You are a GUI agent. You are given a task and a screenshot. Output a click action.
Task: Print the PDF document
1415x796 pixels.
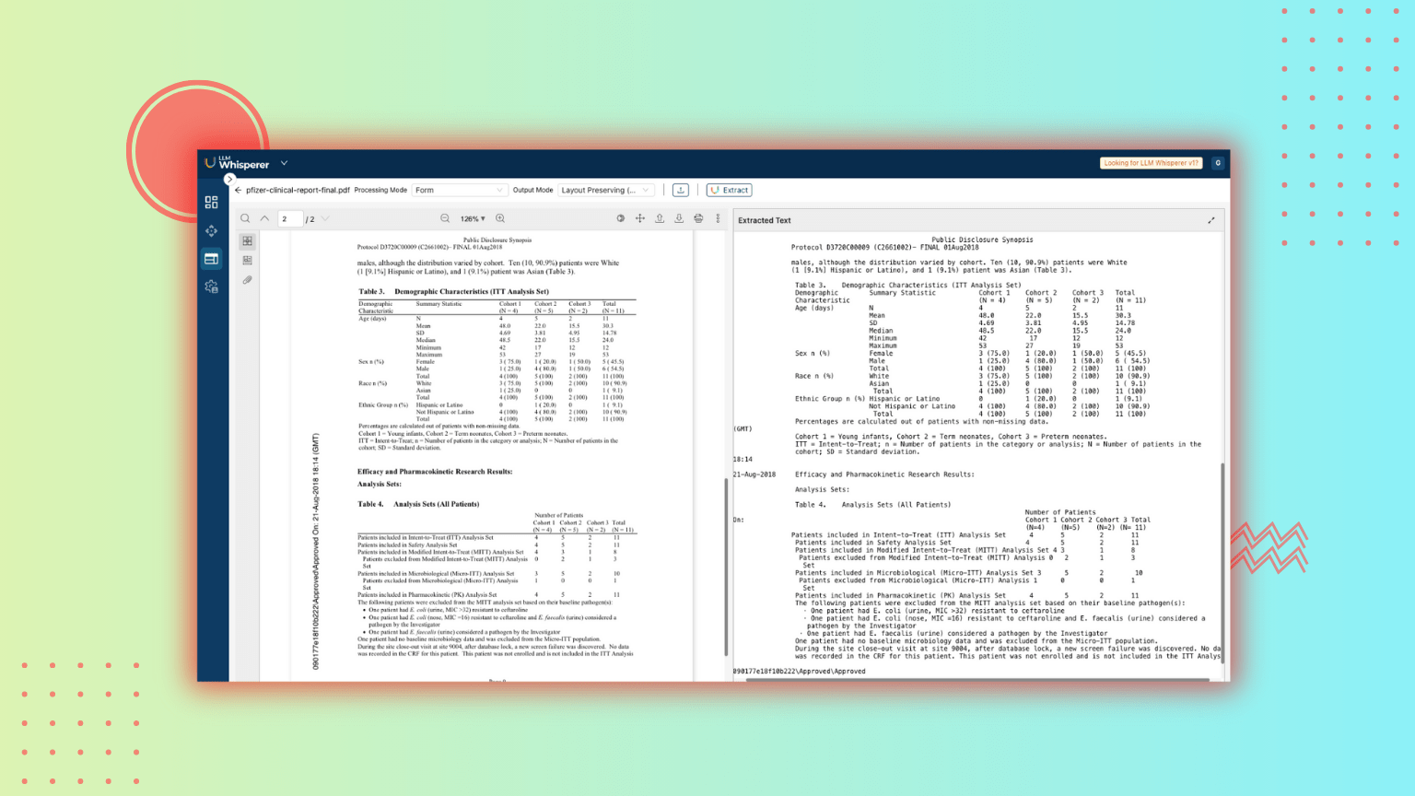click(x=698, y=218)
